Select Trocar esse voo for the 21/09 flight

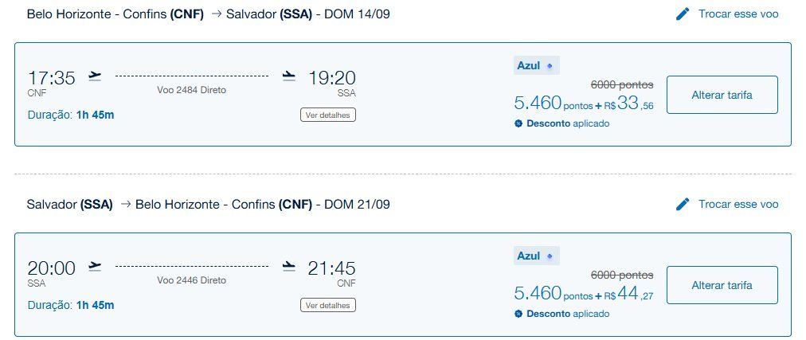click(x=738, y=205)
